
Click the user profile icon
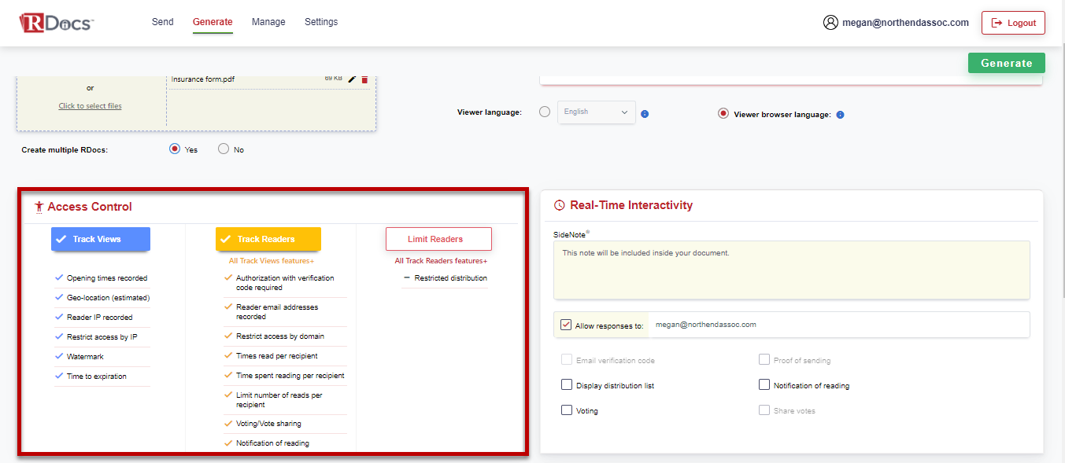(830, 23)
